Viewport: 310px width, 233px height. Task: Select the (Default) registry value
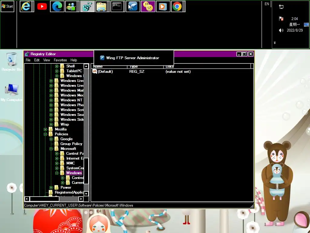point(105,72)
